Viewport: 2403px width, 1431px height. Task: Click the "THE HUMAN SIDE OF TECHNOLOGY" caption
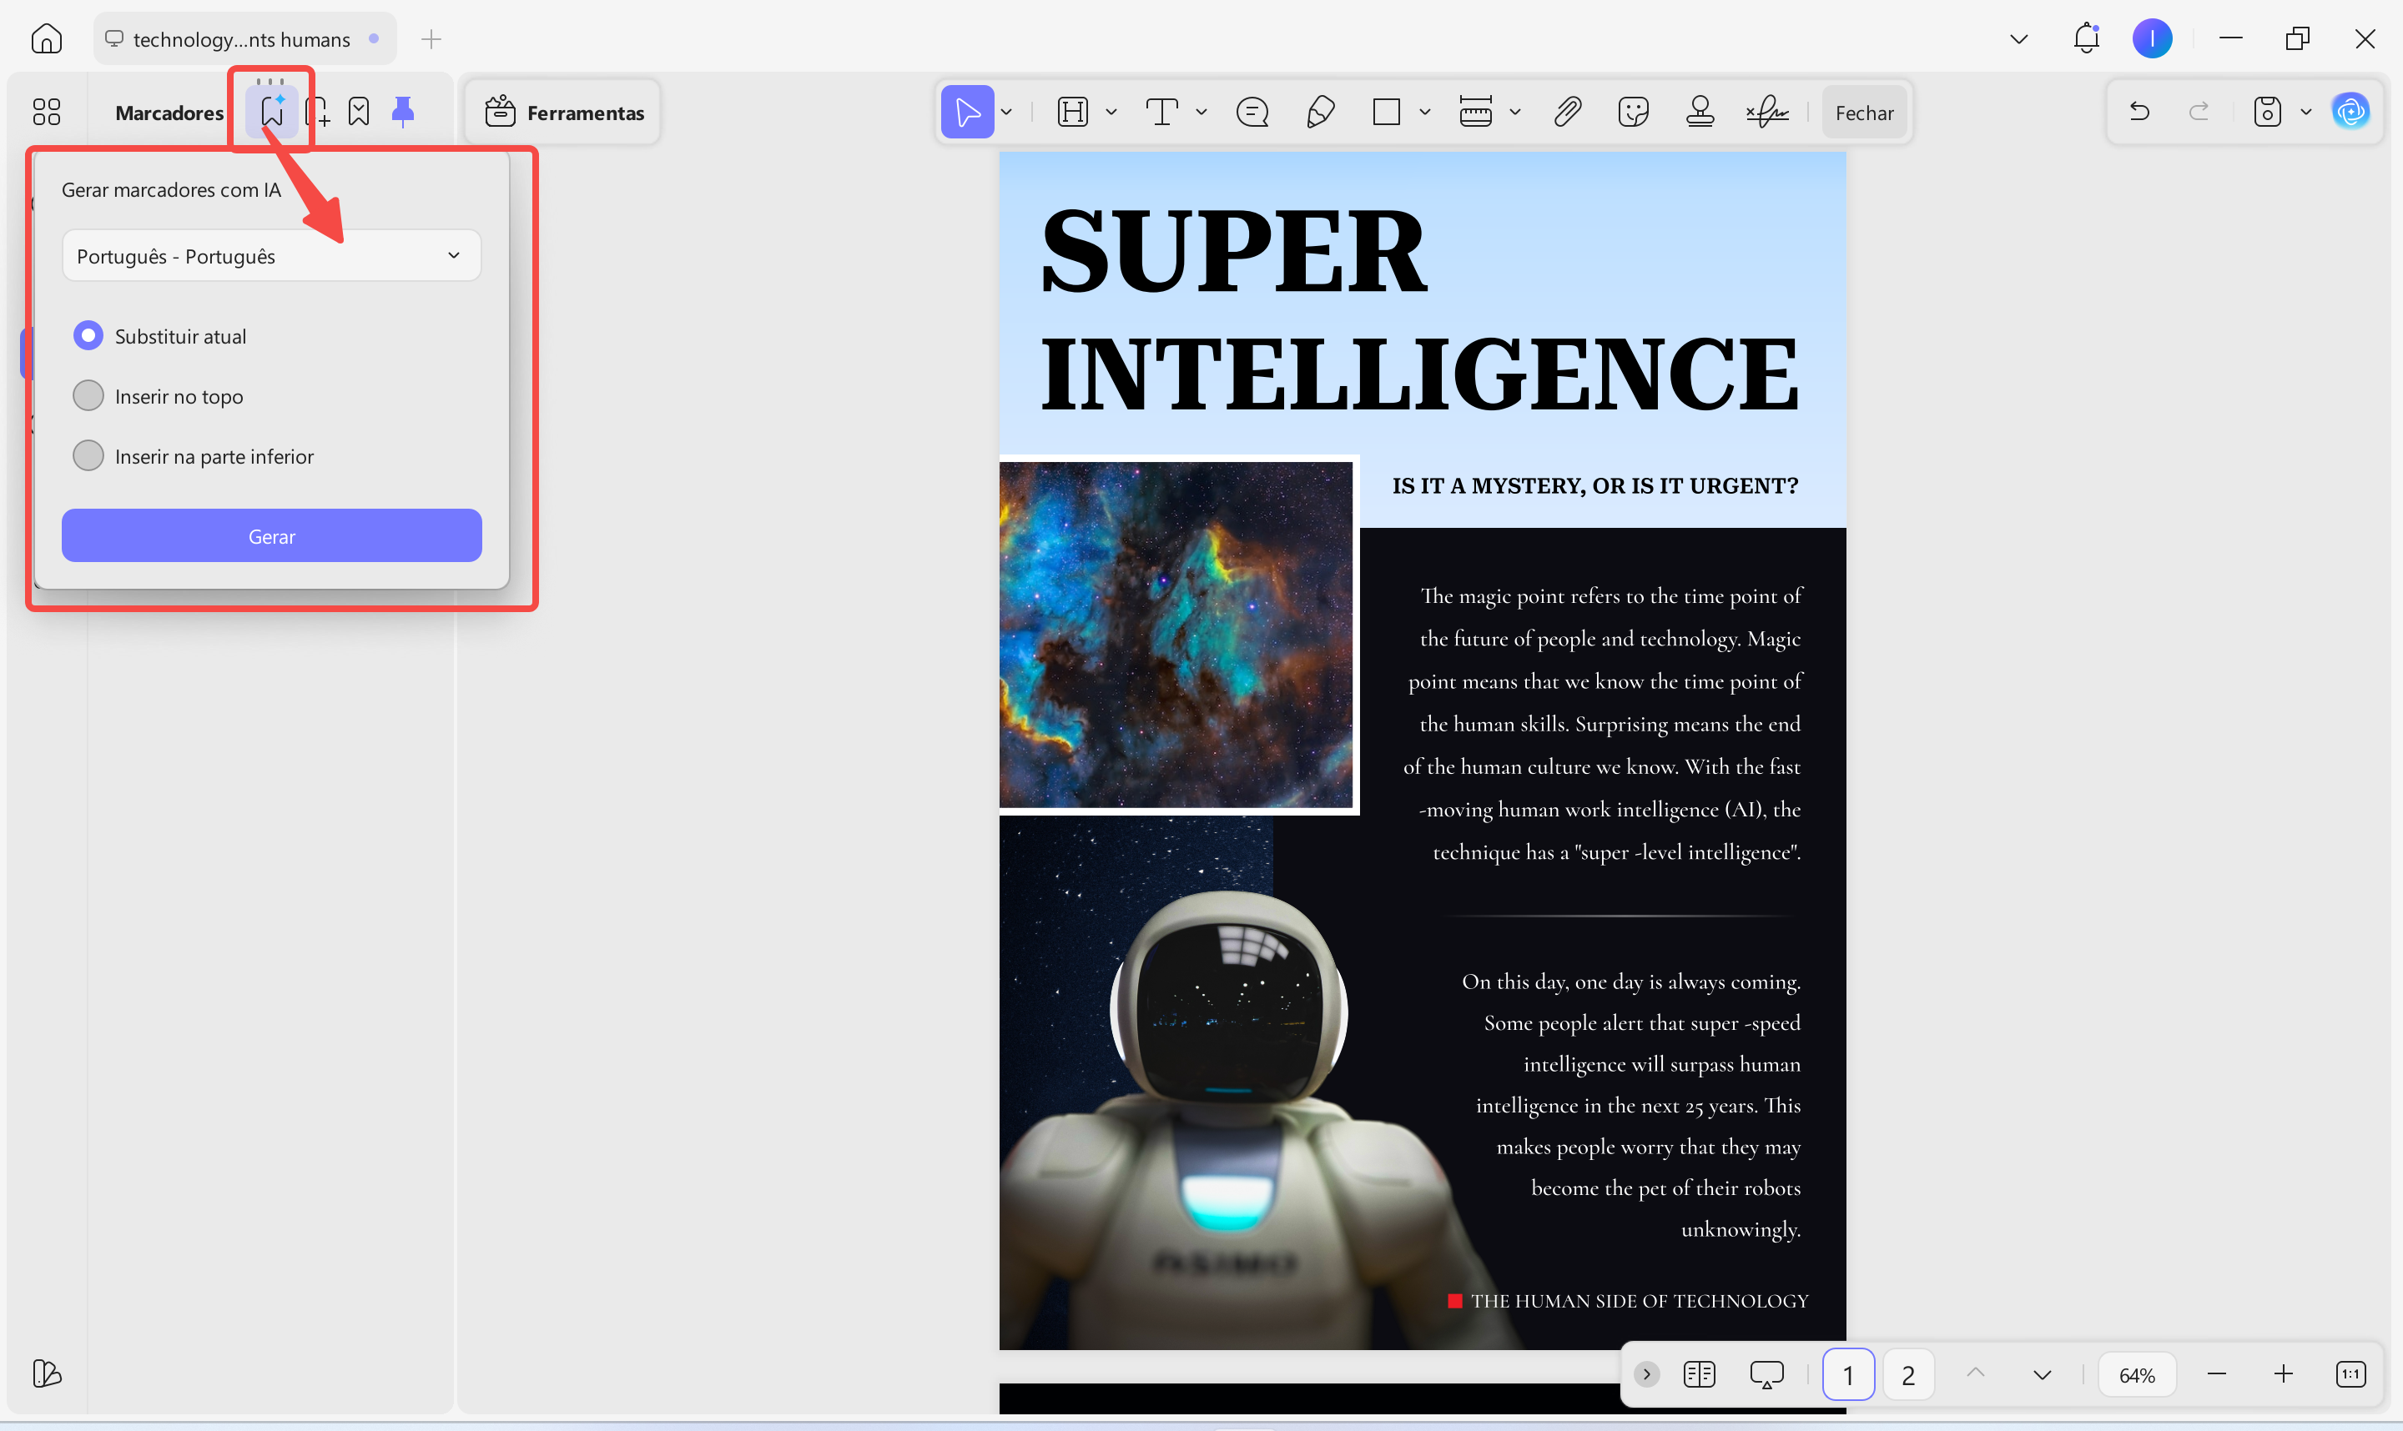pyautogui.click(x=1639, y=1300)
